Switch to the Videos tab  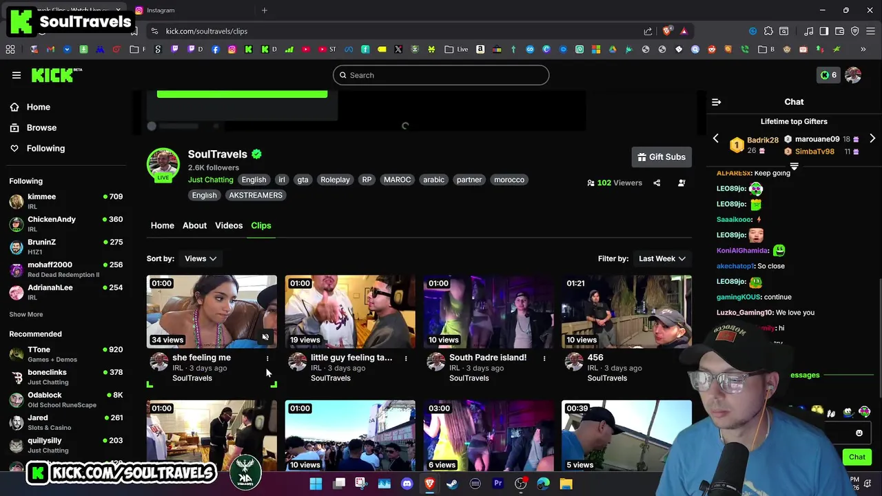click(x=229, y=225)
